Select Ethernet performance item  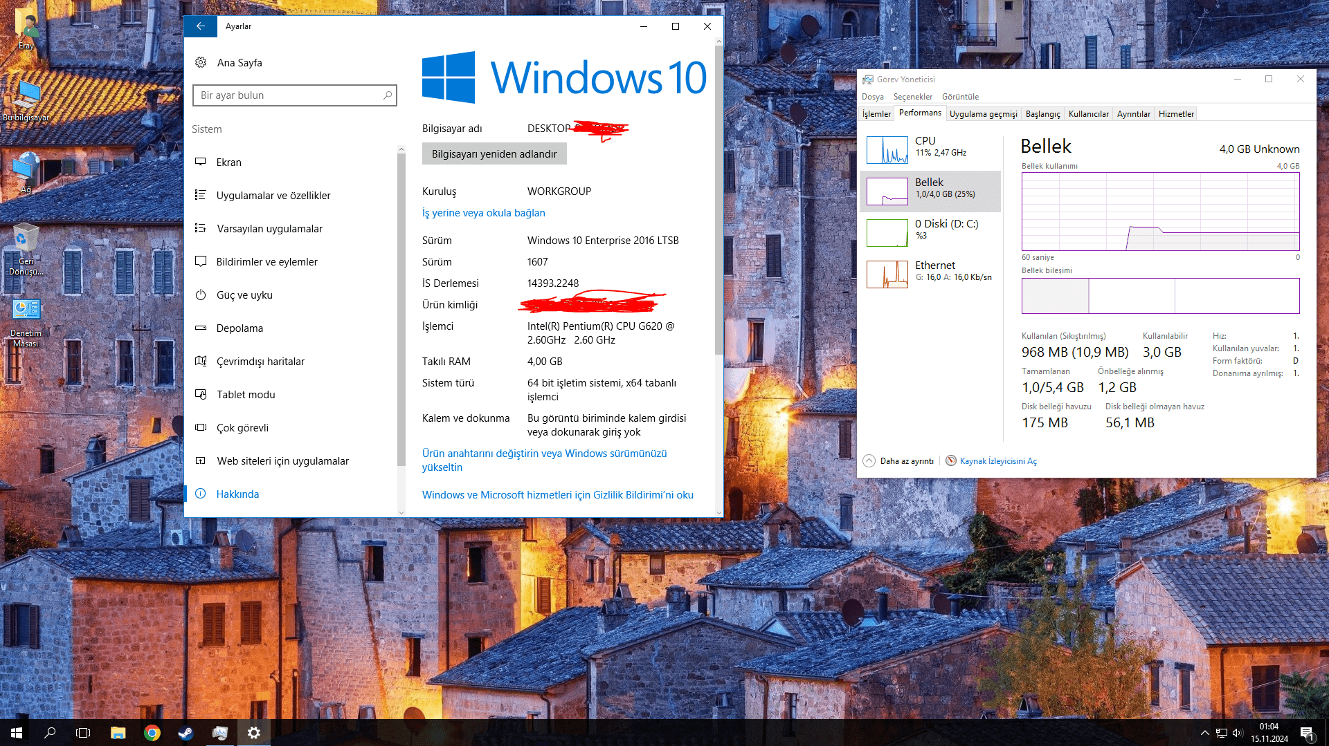pyautogui.click(x=930, y=274)
